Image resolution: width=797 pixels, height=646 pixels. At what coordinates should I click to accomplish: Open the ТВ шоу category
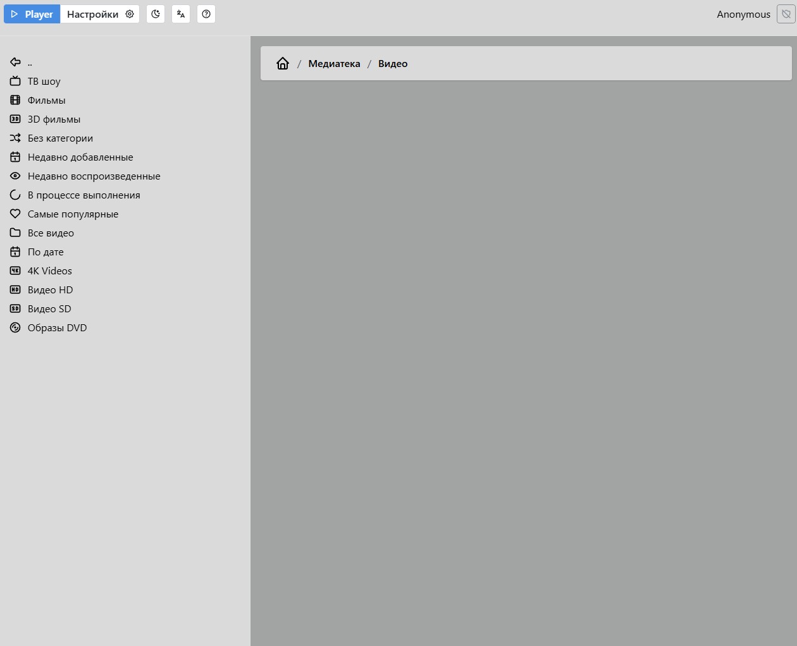pyautogui.click(x=44, y=81)
